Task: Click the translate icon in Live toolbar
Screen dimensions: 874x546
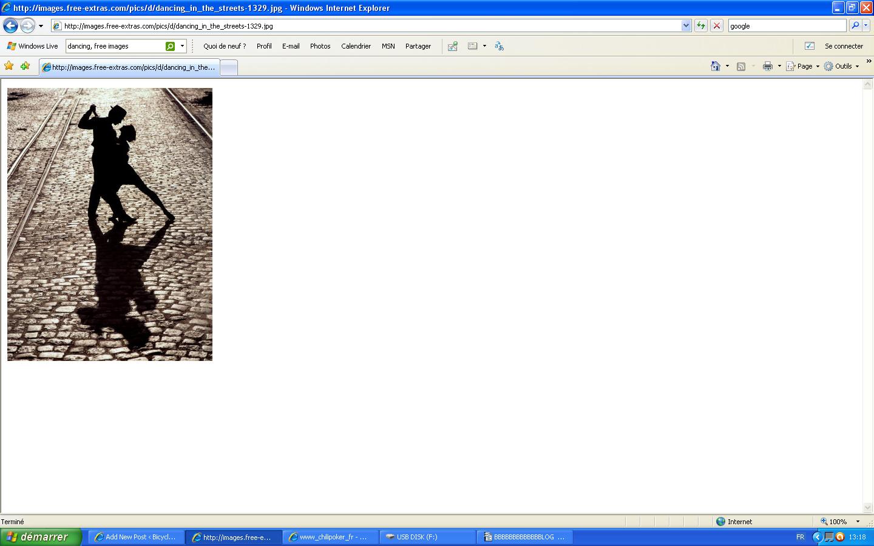Action: point(499,46)
